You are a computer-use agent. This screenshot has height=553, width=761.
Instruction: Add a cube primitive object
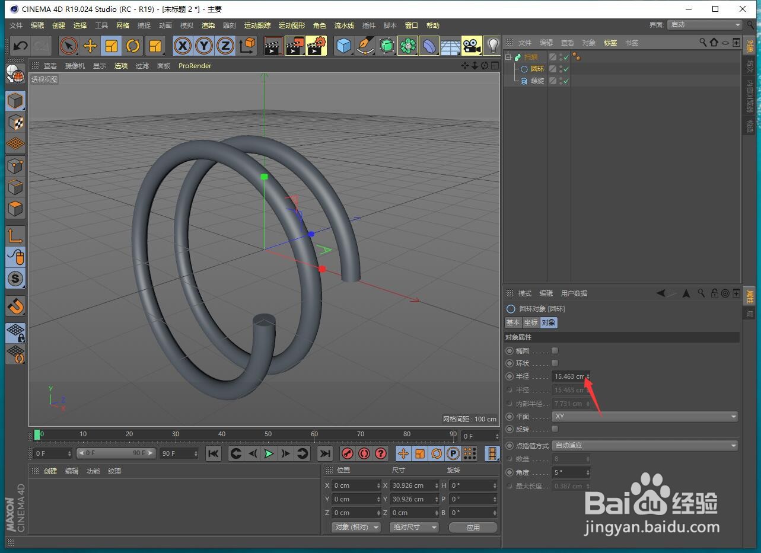(x=344, y=46)
